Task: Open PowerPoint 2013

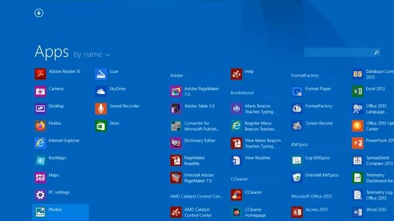Action: tap(373, 143)
